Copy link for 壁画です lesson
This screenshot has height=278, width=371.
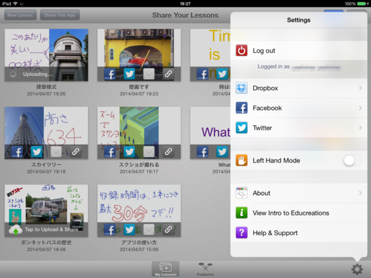coord(168,74)
